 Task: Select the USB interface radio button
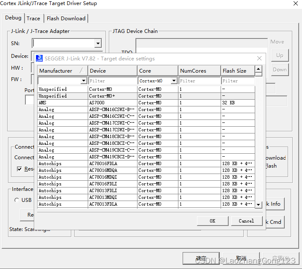(x=17, y=200)
